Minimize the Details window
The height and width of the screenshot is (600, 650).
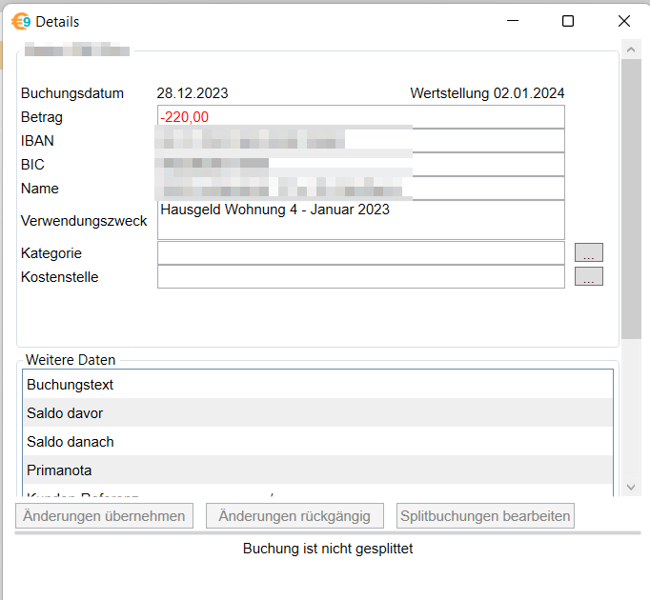pyautogui.click(x=513, y=21)
